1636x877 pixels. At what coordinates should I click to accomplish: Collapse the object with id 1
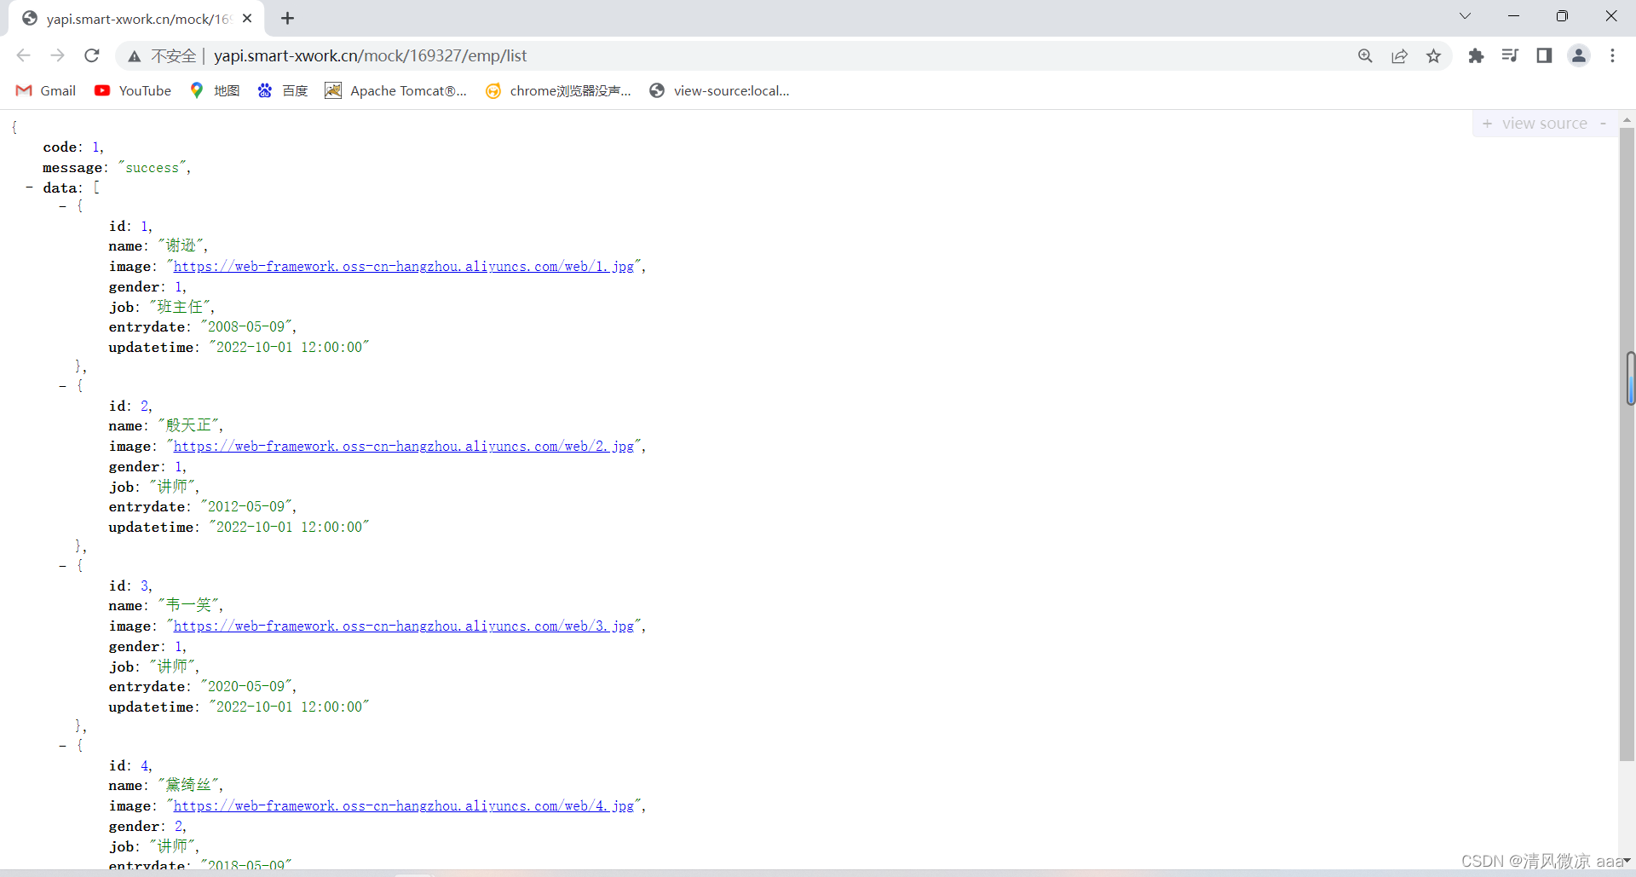coord(62,206)
